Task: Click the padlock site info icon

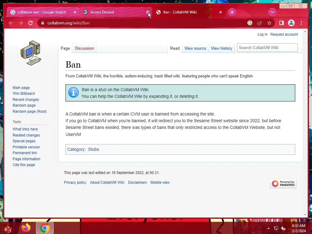Action: point(42,23)
